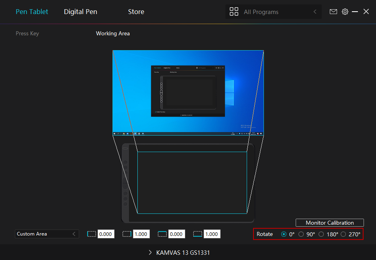Screen dimensions: 376x260
Task: Go to the Press Key section
Action: coord(27,34)
